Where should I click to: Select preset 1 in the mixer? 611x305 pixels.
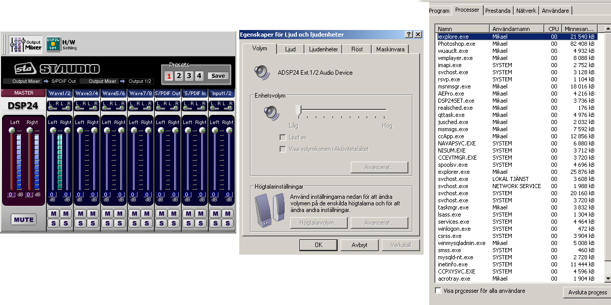[169, 76]
